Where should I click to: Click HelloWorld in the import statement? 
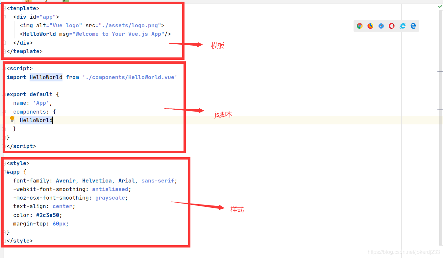pyautogui.click(x=46, y=77)
